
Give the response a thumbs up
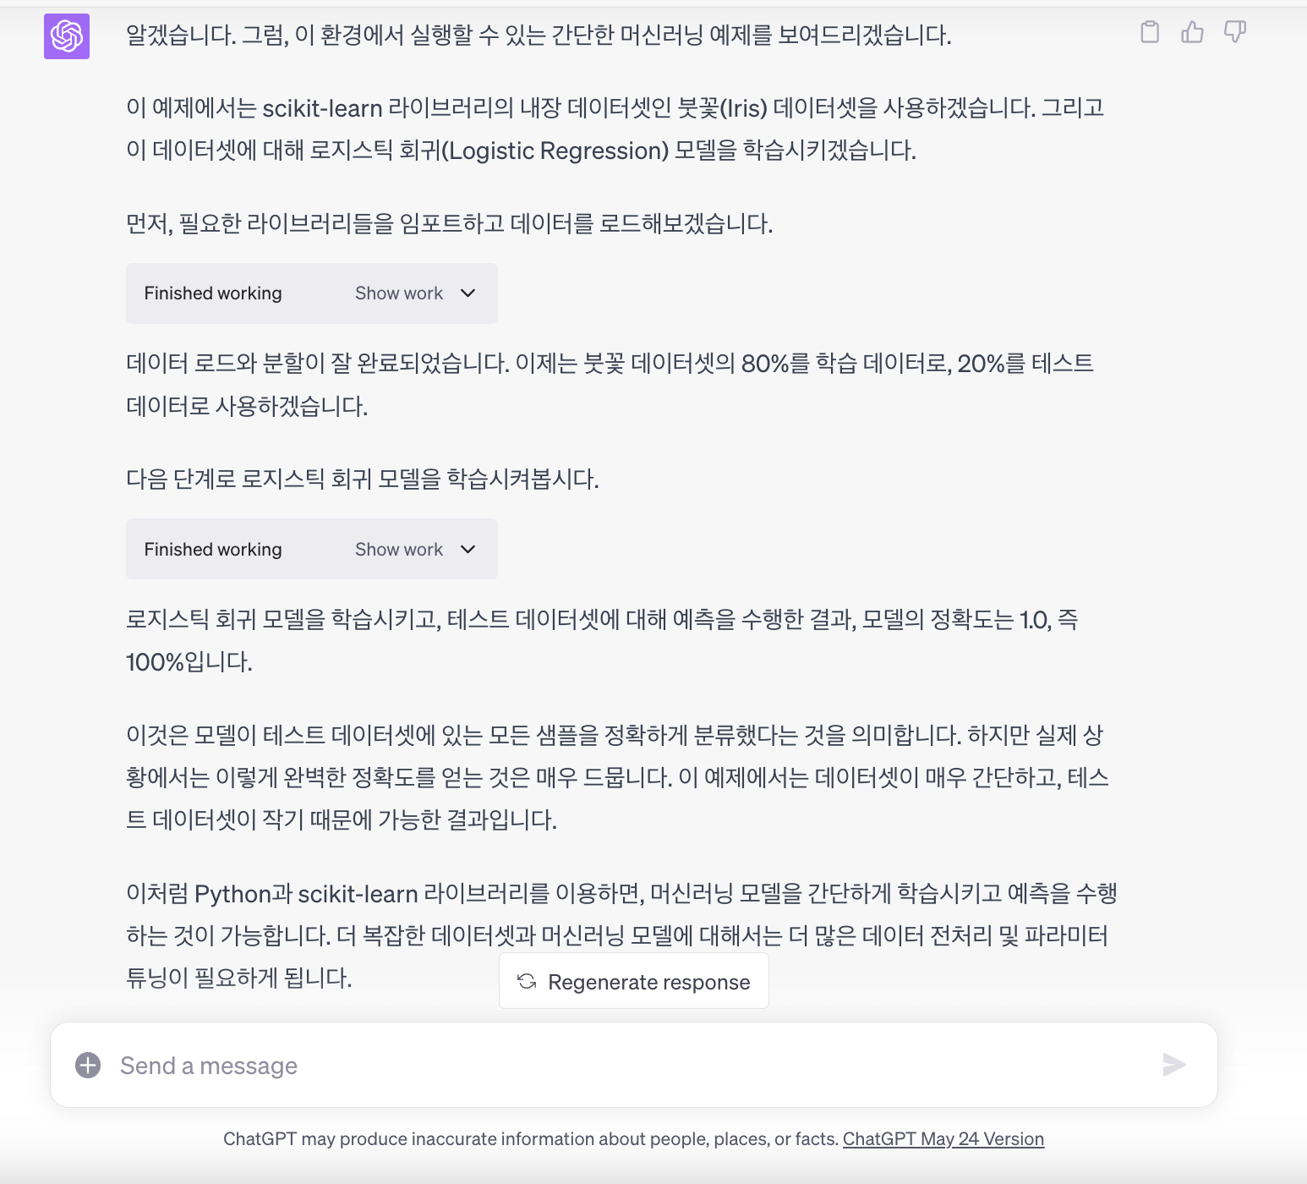click(1192, 32)
